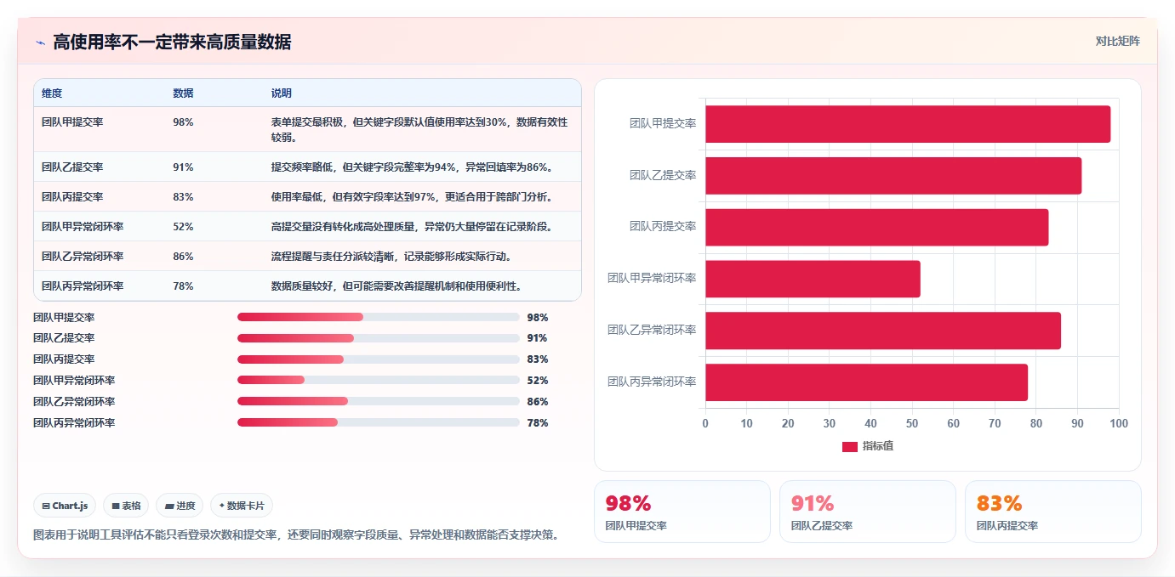Click the 团队丙异常闭环率 bar in the chart
The height and width of the screenshot is (577, 1175).
(x=866, y=382)
